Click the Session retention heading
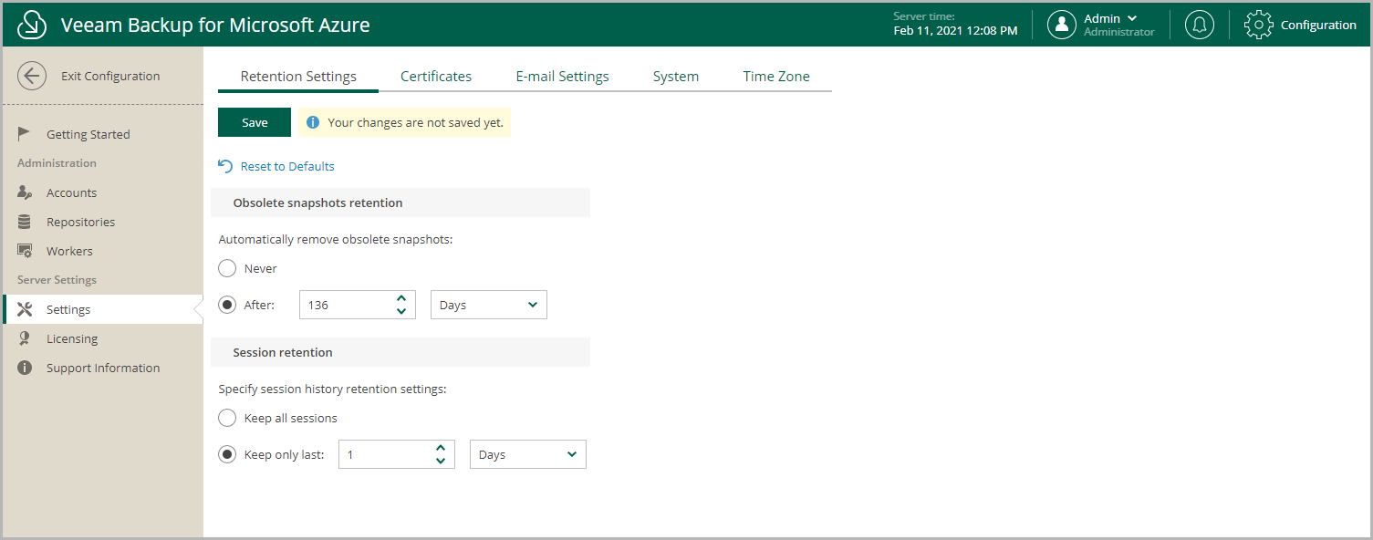 283,352
